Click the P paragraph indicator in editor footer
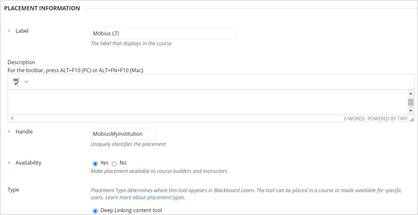The width and height of the screenshot is (418, 215). tap(12, 118)
